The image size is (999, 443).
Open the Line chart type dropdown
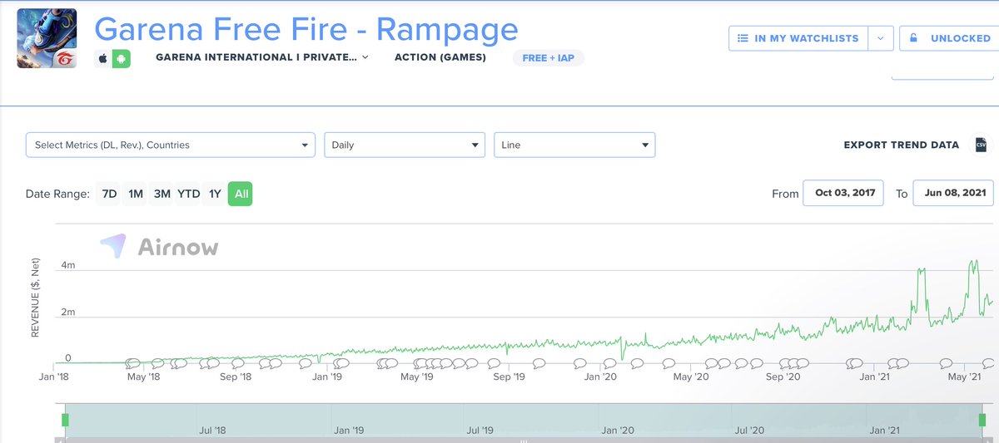point(574,145)
